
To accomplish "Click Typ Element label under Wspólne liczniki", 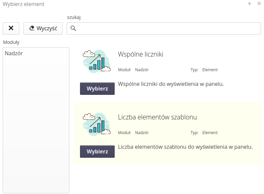I will coord(204,70).
